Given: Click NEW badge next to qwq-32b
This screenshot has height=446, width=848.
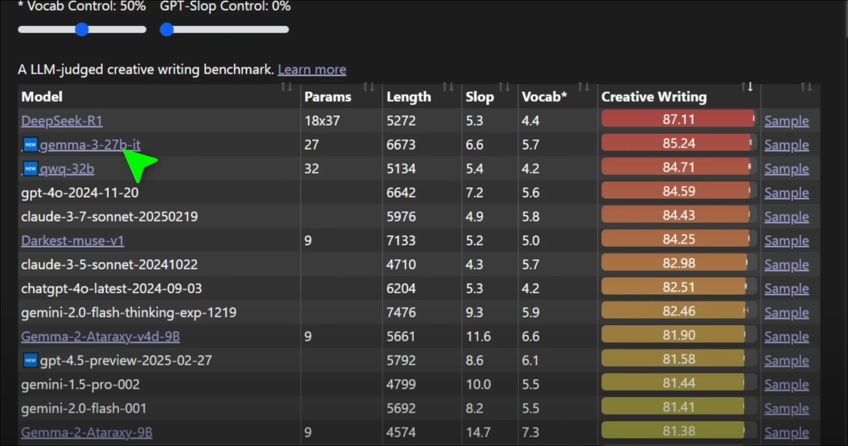Looking at the screenshot, I should tap(31, 169).
